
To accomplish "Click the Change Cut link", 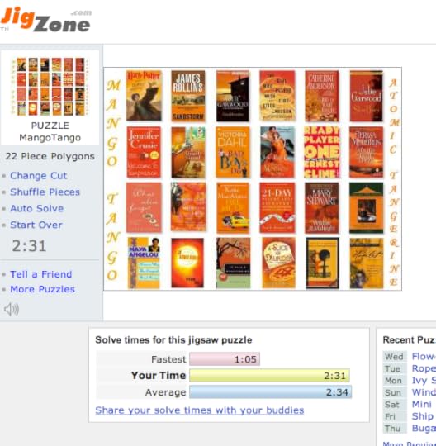I will point(39,175).
